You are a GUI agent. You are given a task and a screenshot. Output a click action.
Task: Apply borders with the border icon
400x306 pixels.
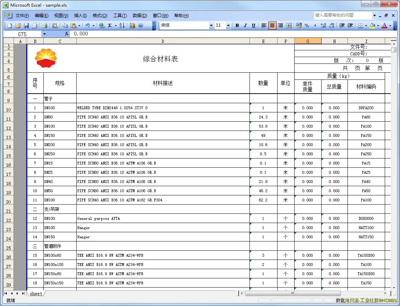click(x=360, y=26)
